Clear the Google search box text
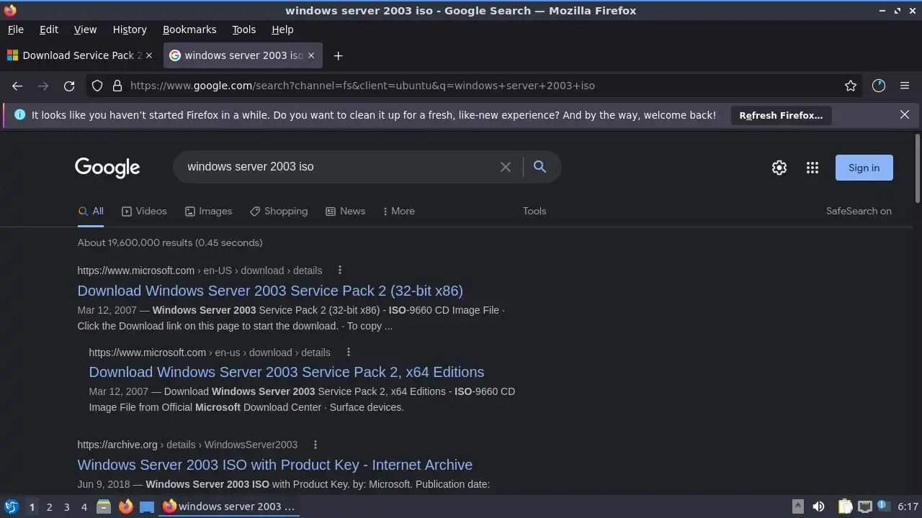The image size is (922, 518). [506, 167]
